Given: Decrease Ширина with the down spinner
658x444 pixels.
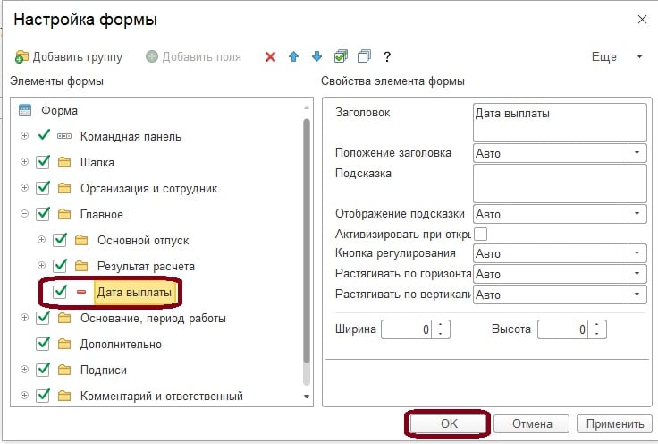Looking at the screenshot, I should pyautogui.click(x=441, y=334).
